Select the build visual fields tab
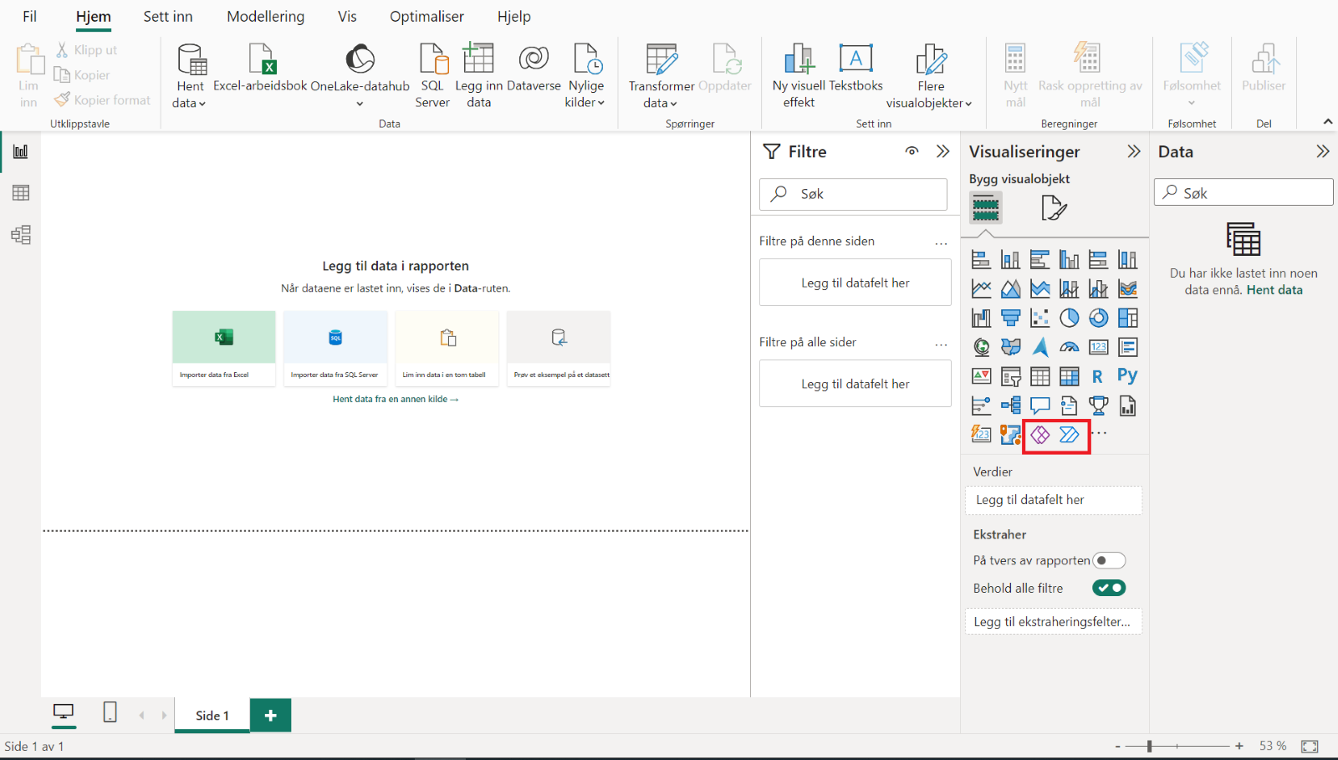Screen dimensions: 1338x760 click(x=986, y=207)
